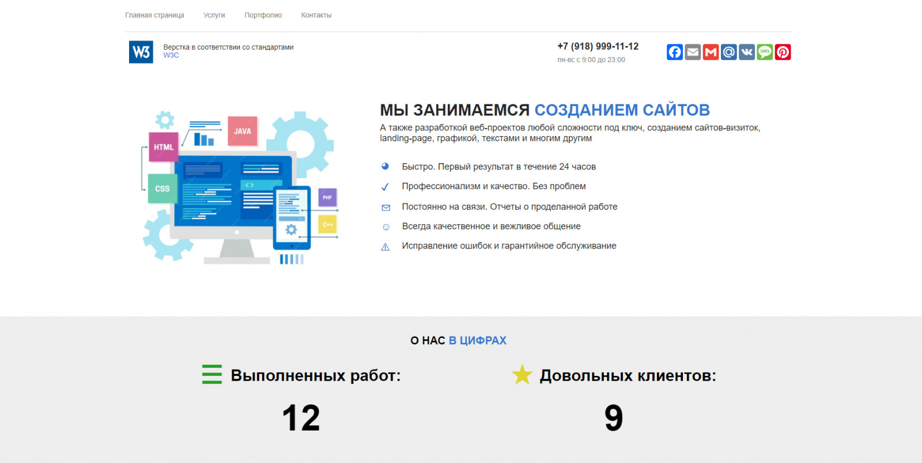Call the phone number +7 (918) 999-11-12

tap(598, 46)
